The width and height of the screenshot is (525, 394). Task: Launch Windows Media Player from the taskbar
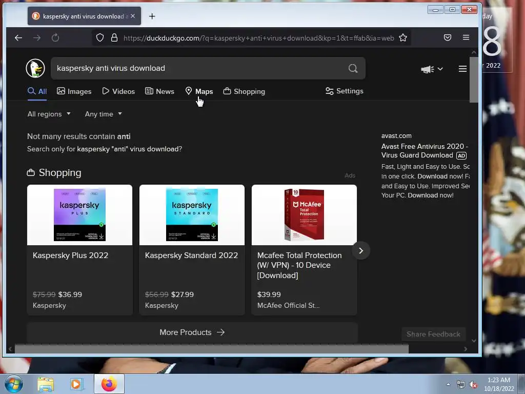[x=76, y=384]
